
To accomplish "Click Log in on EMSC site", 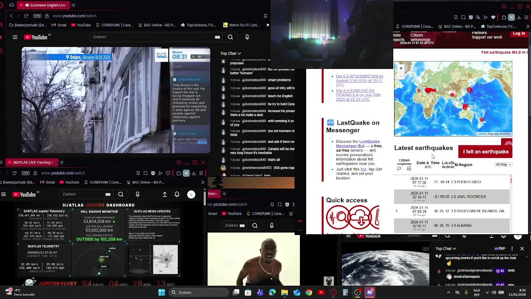I will [x=519, y=34].
